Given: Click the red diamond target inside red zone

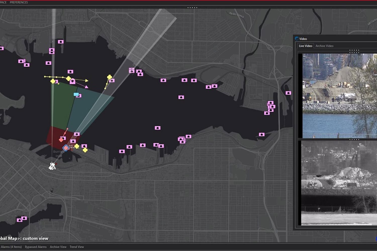Looking at the screenshot, I should [x=61, y=140].
